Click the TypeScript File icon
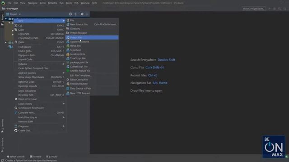Viewport: 289px width, 162px height. click(x=68, y=58)
